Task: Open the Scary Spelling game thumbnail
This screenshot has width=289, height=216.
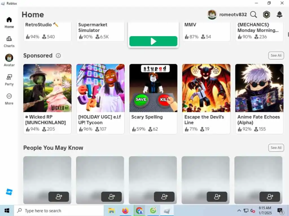Action: 153,88
